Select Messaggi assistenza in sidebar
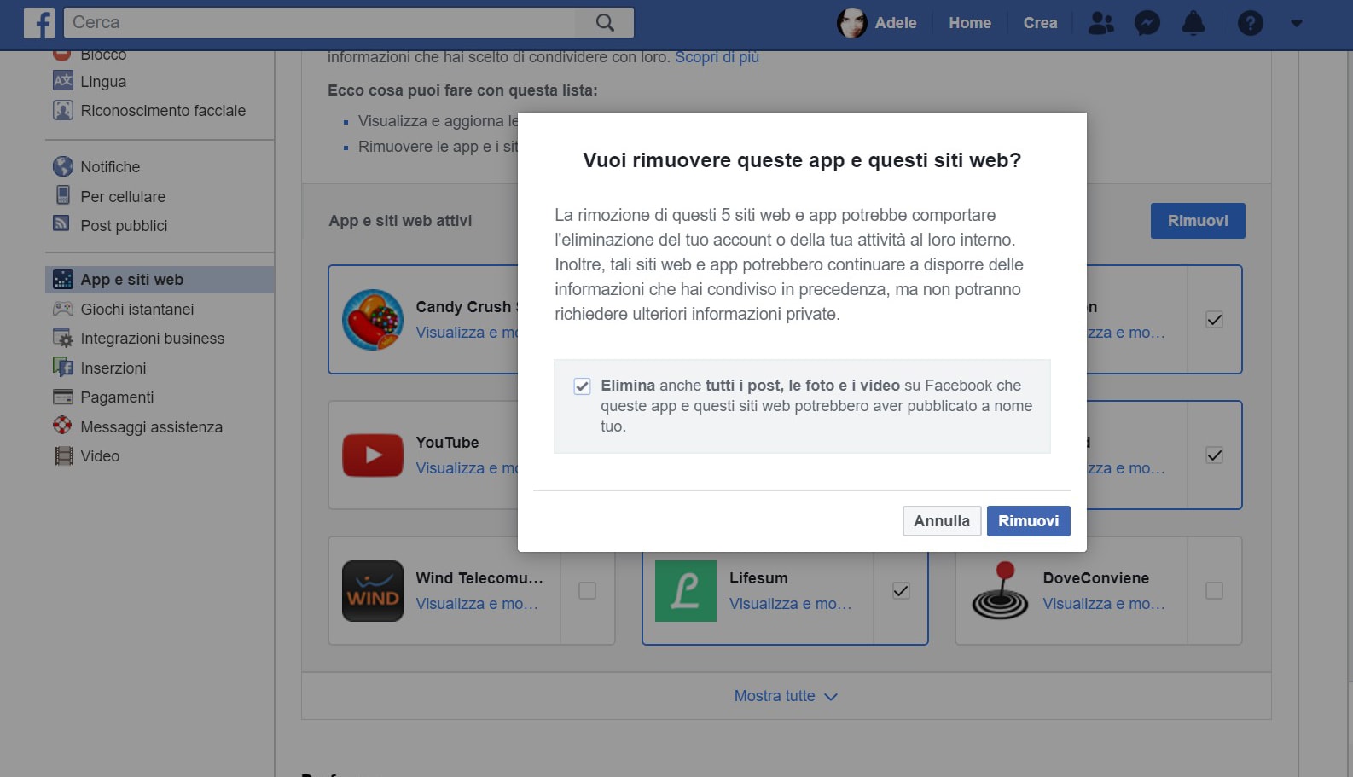The image size is (1353, 777). click(x=151, y=427)
